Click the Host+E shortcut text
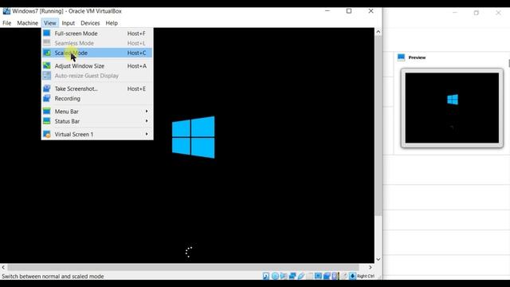 136,88
